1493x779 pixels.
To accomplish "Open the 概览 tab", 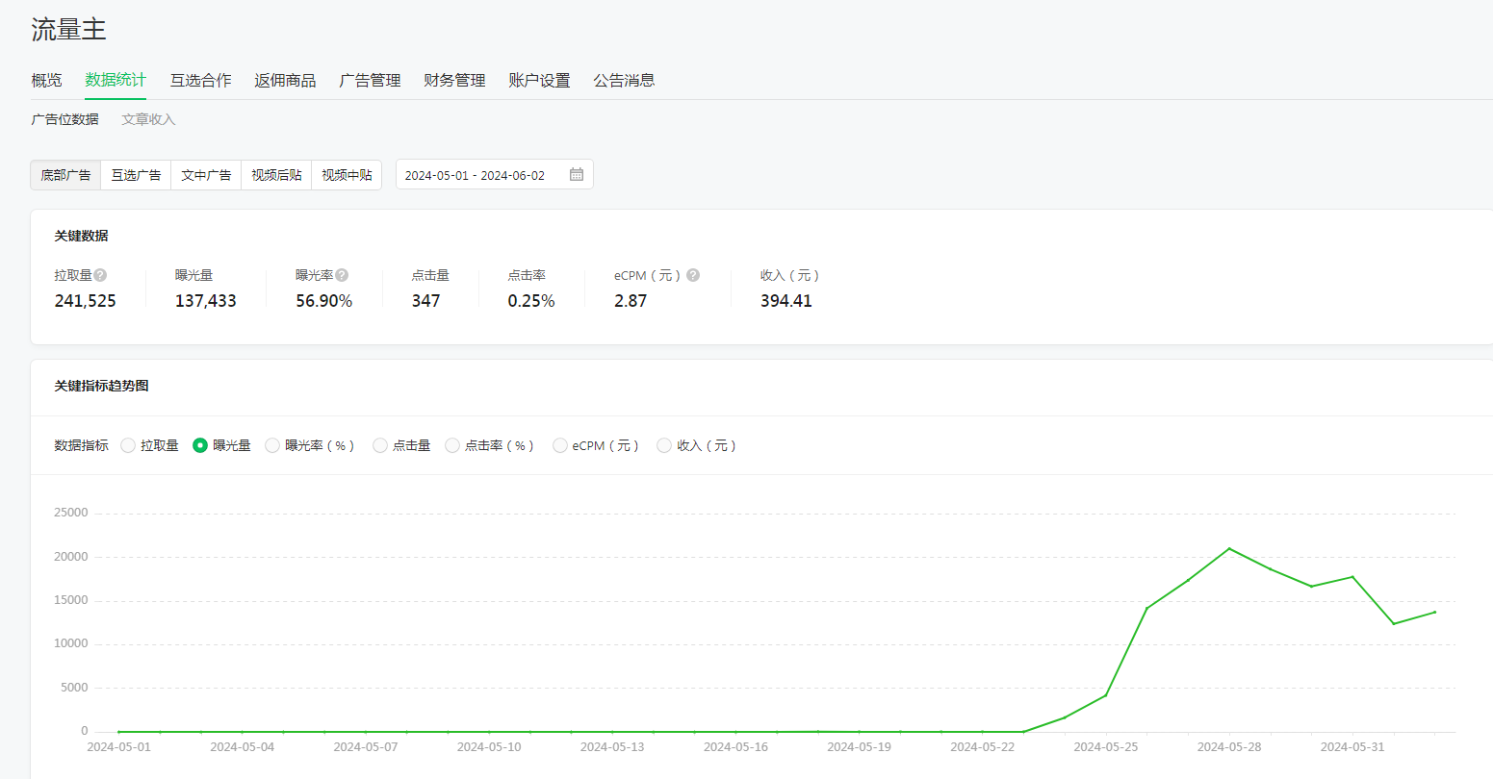I will click(x=46, y=80).
